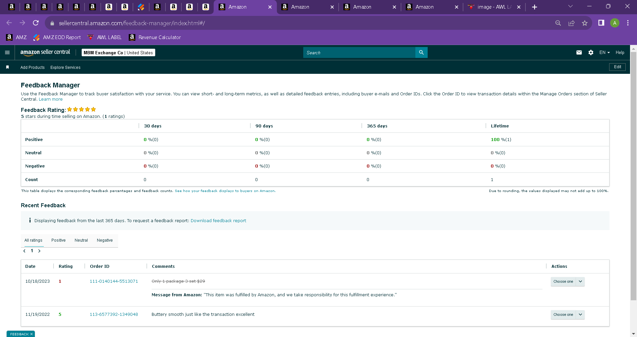Click the comment 'Buttery smooth just like the transaction excellent'

(x=203, y=314)
